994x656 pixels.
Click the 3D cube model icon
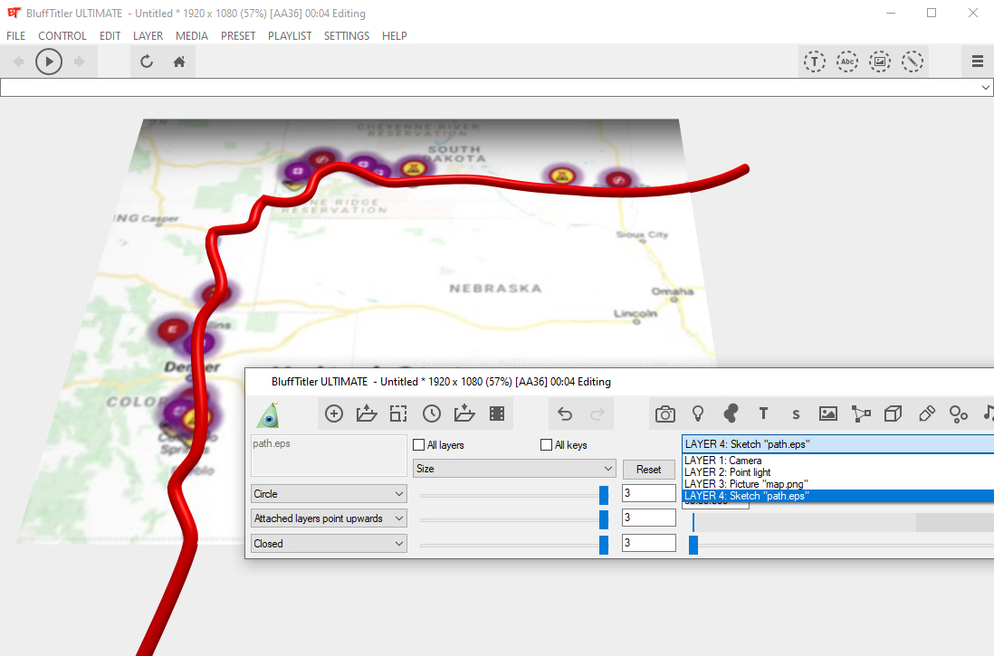coord(893,414)
